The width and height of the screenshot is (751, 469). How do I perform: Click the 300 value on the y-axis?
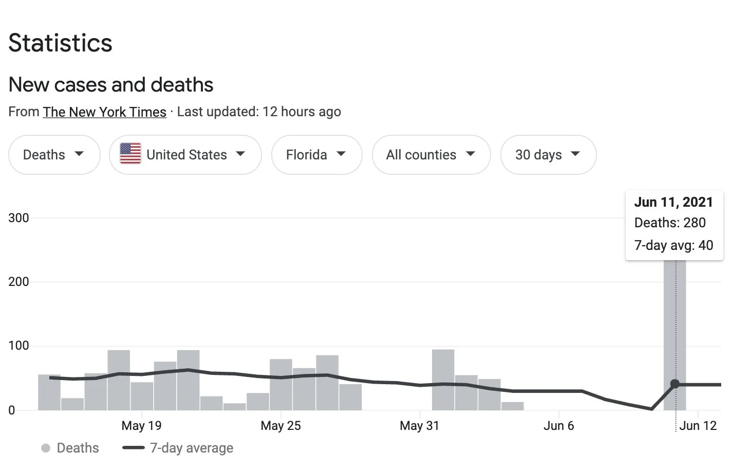click(18, 218)
